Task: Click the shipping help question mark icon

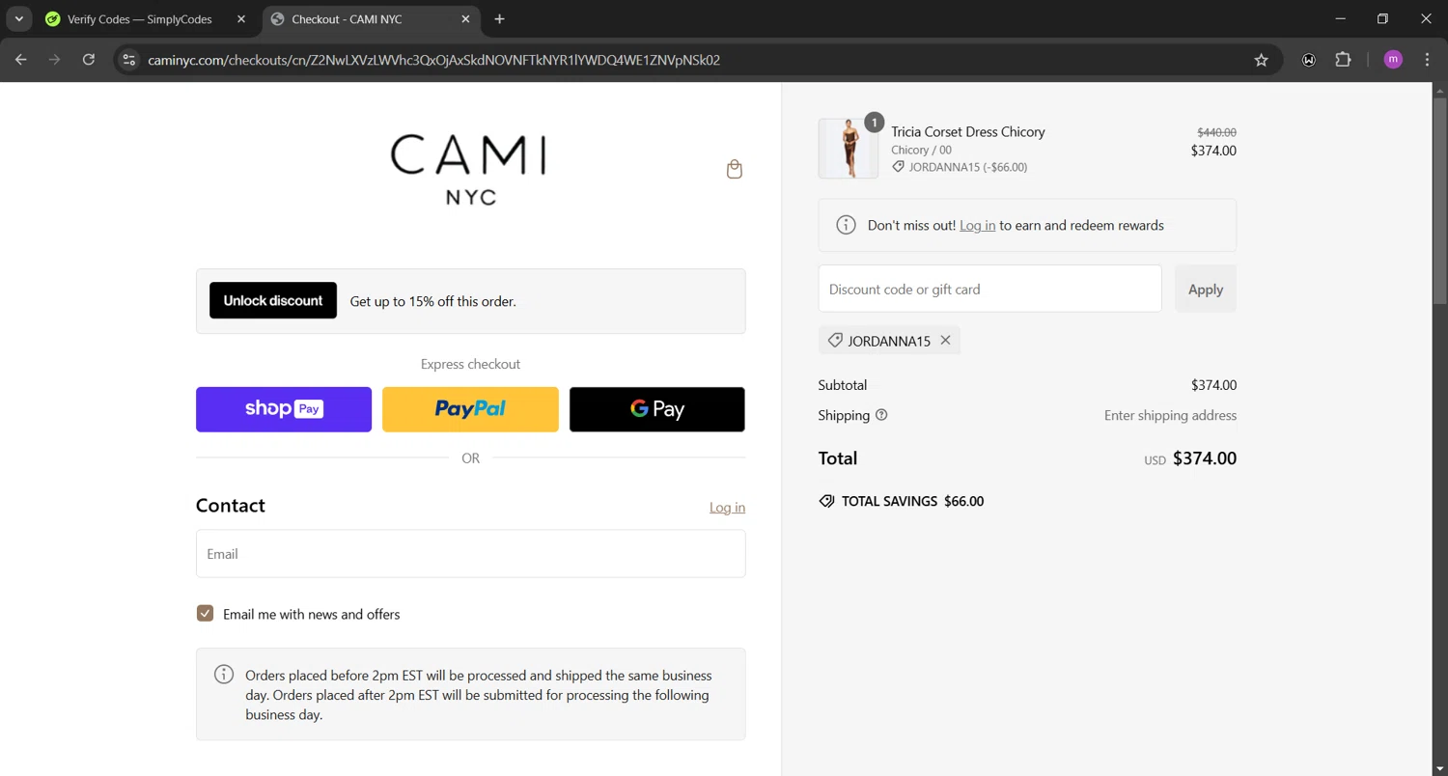Action: [881, 415]
